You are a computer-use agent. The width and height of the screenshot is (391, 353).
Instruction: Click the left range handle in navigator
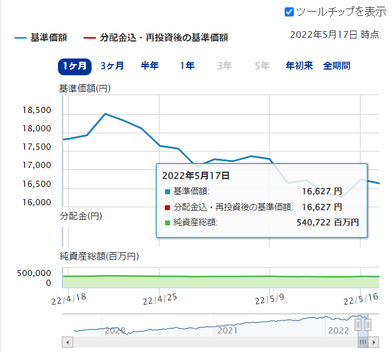tap(358, 324)
